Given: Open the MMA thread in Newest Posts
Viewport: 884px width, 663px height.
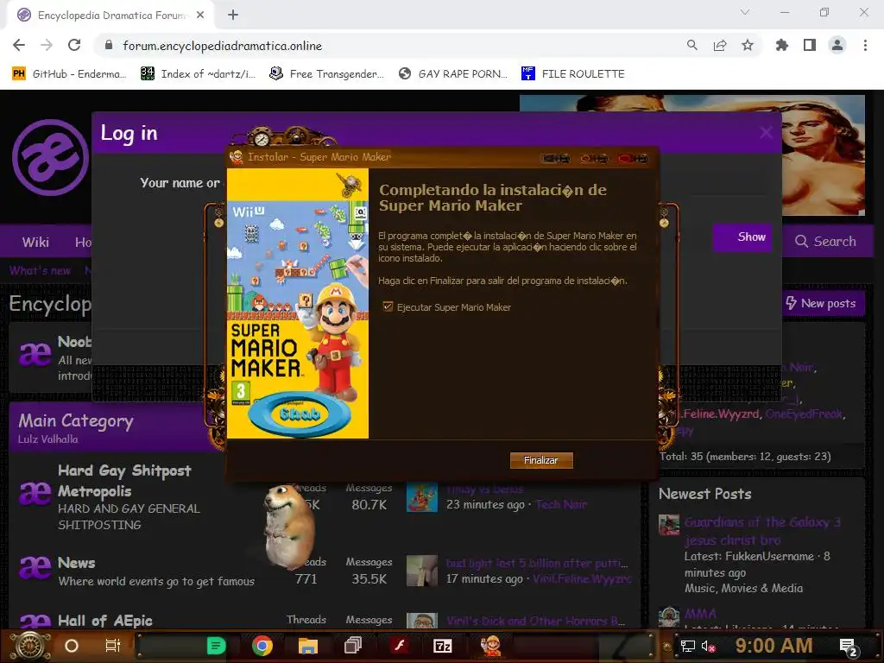Looking at the screenshot, I should (x=700, y=613).
